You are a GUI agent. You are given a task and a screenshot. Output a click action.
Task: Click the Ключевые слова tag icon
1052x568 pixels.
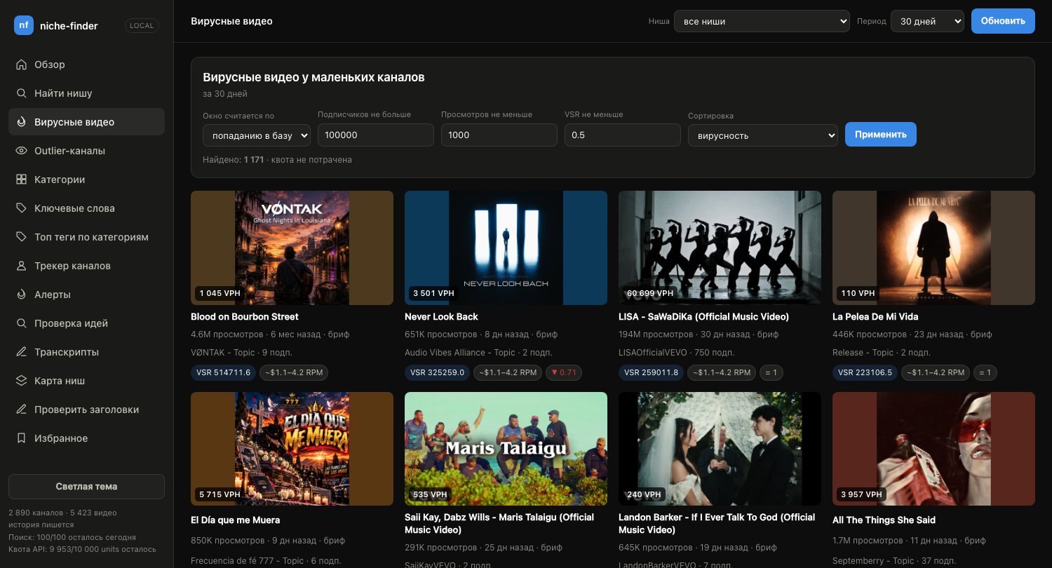click(21, 208)
